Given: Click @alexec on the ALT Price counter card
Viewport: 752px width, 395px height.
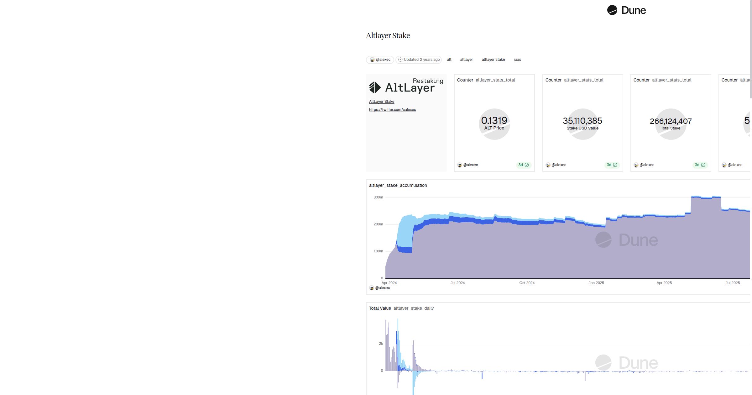Looking at the screenshot, I should [470, 165].
